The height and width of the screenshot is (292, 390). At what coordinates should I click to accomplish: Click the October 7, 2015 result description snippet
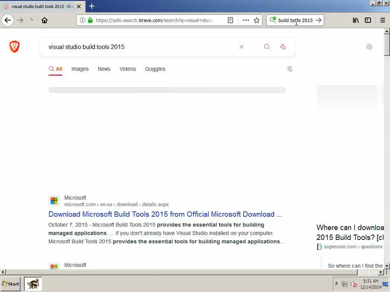coord(167,233)
